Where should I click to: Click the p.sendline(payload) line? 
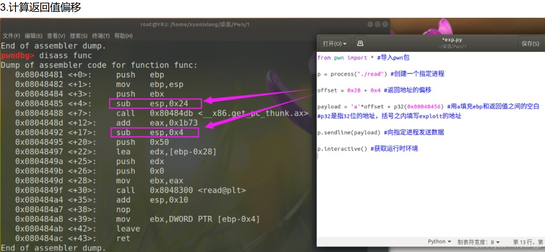381,132
